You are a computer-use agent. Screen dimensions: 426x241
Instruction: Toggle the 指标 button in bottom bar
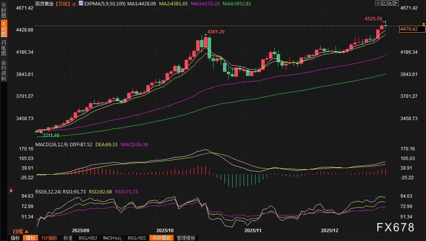15,238
